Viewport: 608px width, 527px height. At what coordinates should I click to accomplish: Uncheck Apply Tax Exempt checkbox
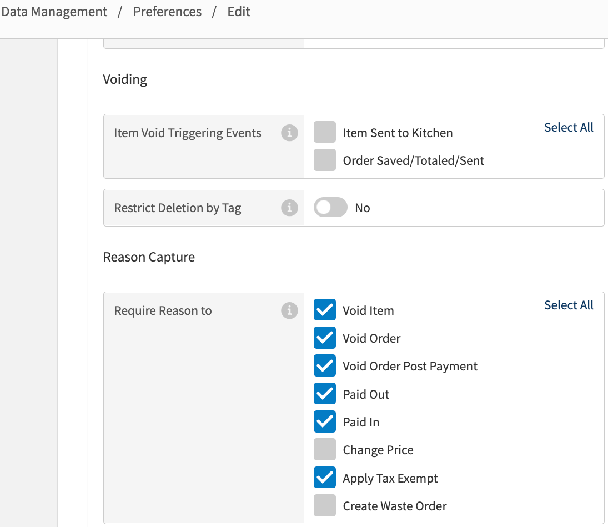[325, 478]
